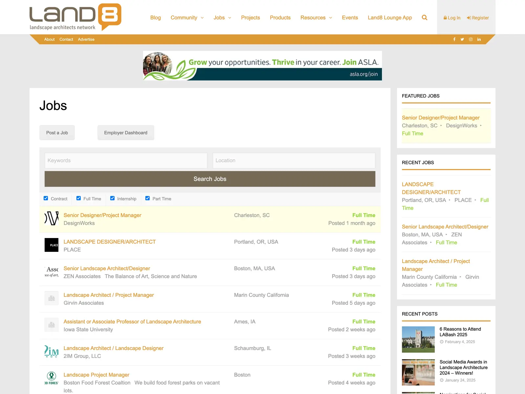Open the Landscape Project Manager job listing
This screenshot has height=394, width=525.
coord(96,375)
